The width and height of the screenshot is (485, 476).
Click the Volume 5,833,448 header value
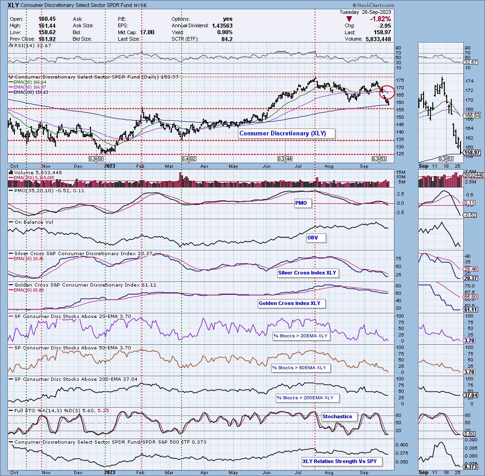coord(378,39)
